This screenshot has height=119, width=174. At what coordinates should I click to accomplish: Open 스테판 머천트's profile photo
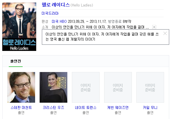tap(21, 87)
